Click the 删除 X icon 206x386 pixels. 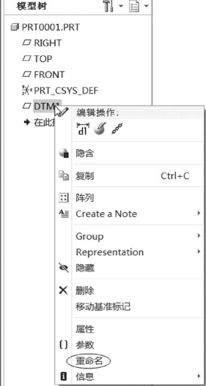[64, 291]
